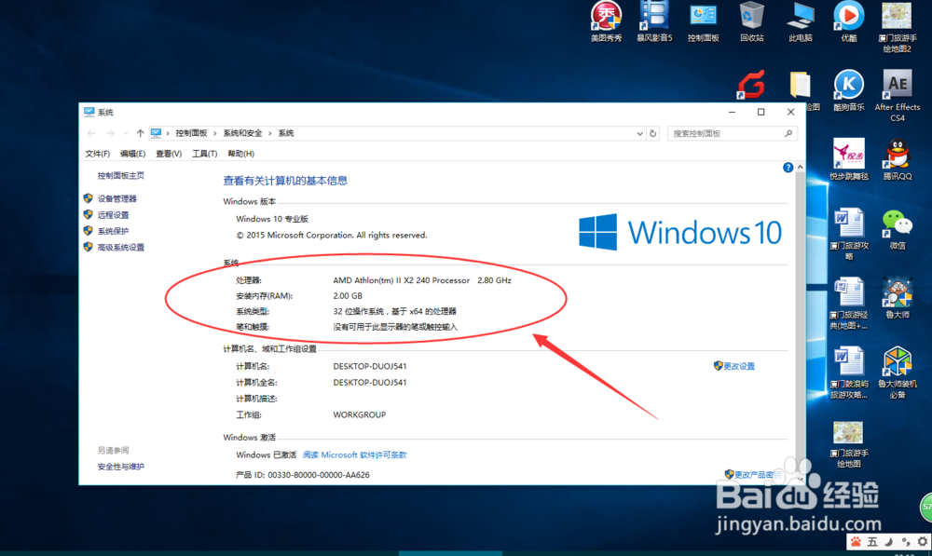Open 远程设置 in the sidebar
Viewport: 932px width, 556px height.
[x=113, y=215]
